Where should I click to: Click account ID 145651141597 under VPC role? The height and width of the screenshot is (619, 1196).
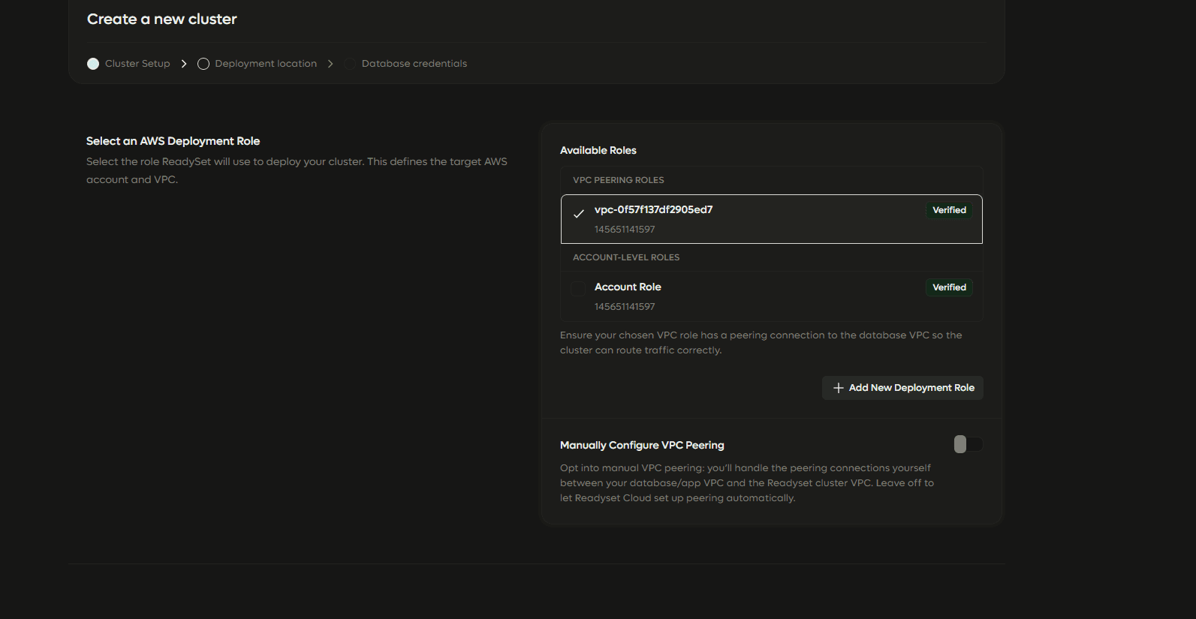point(625,230)
